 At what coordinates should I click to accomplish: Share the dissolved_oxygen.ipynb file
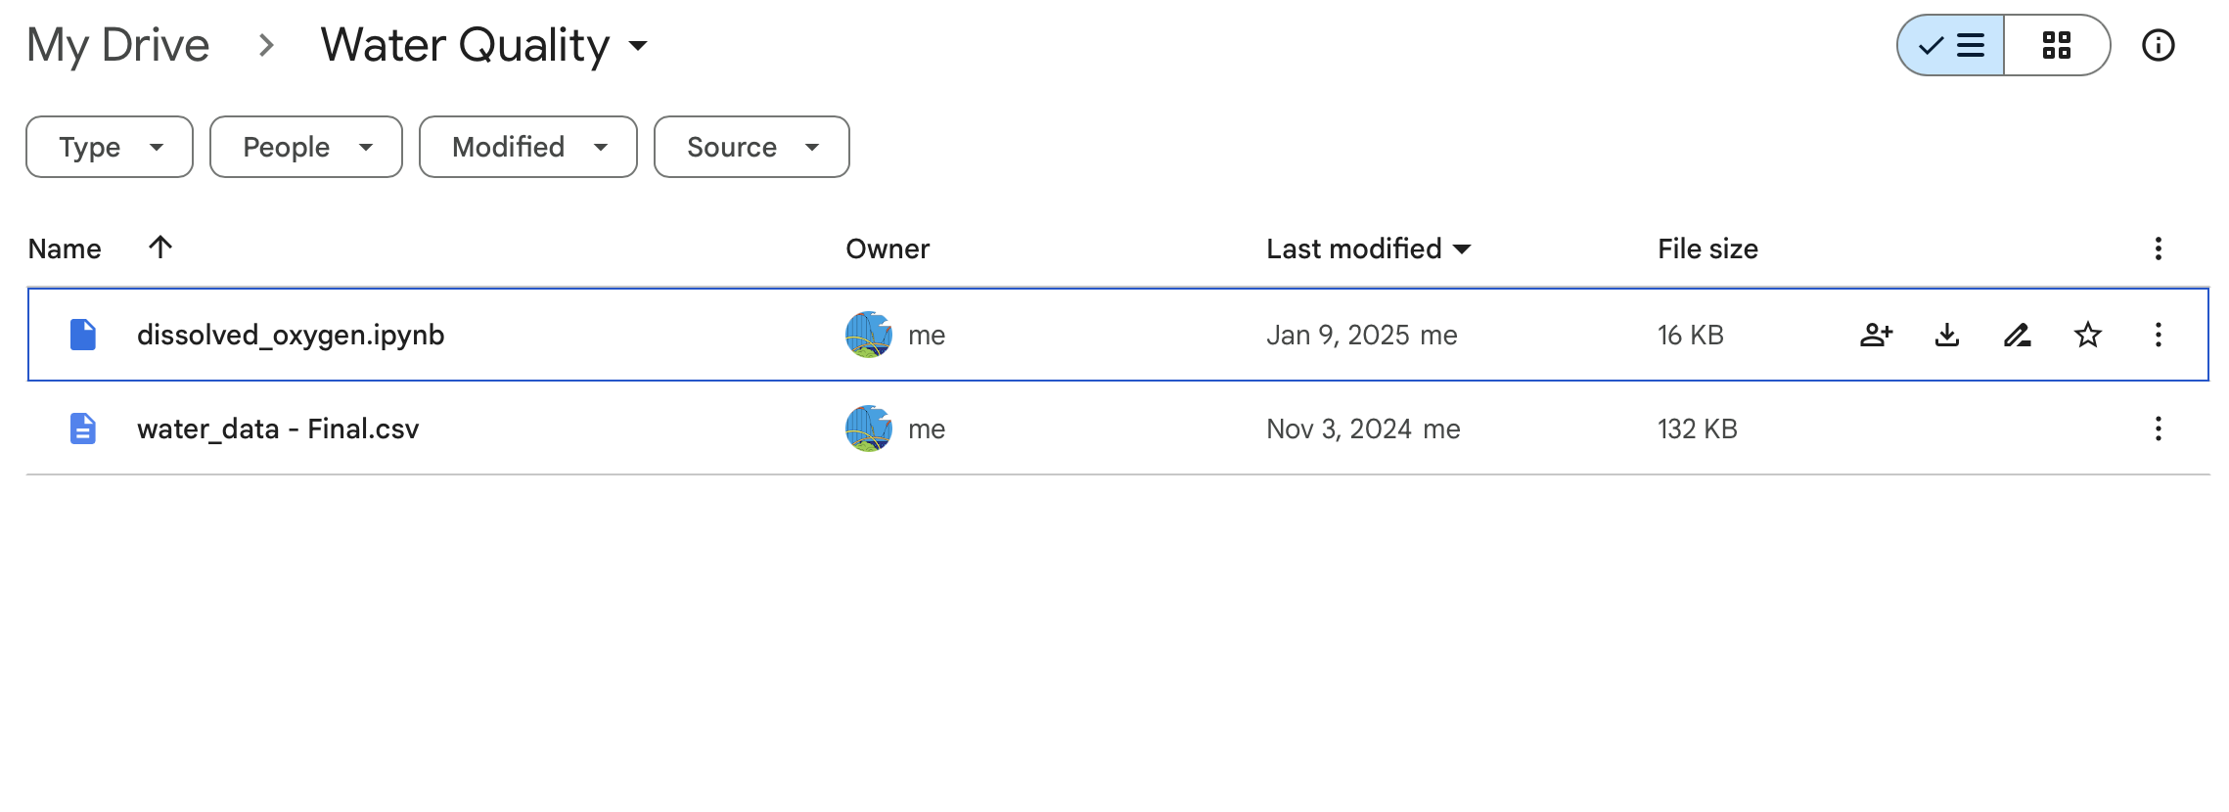[1876, 335]
